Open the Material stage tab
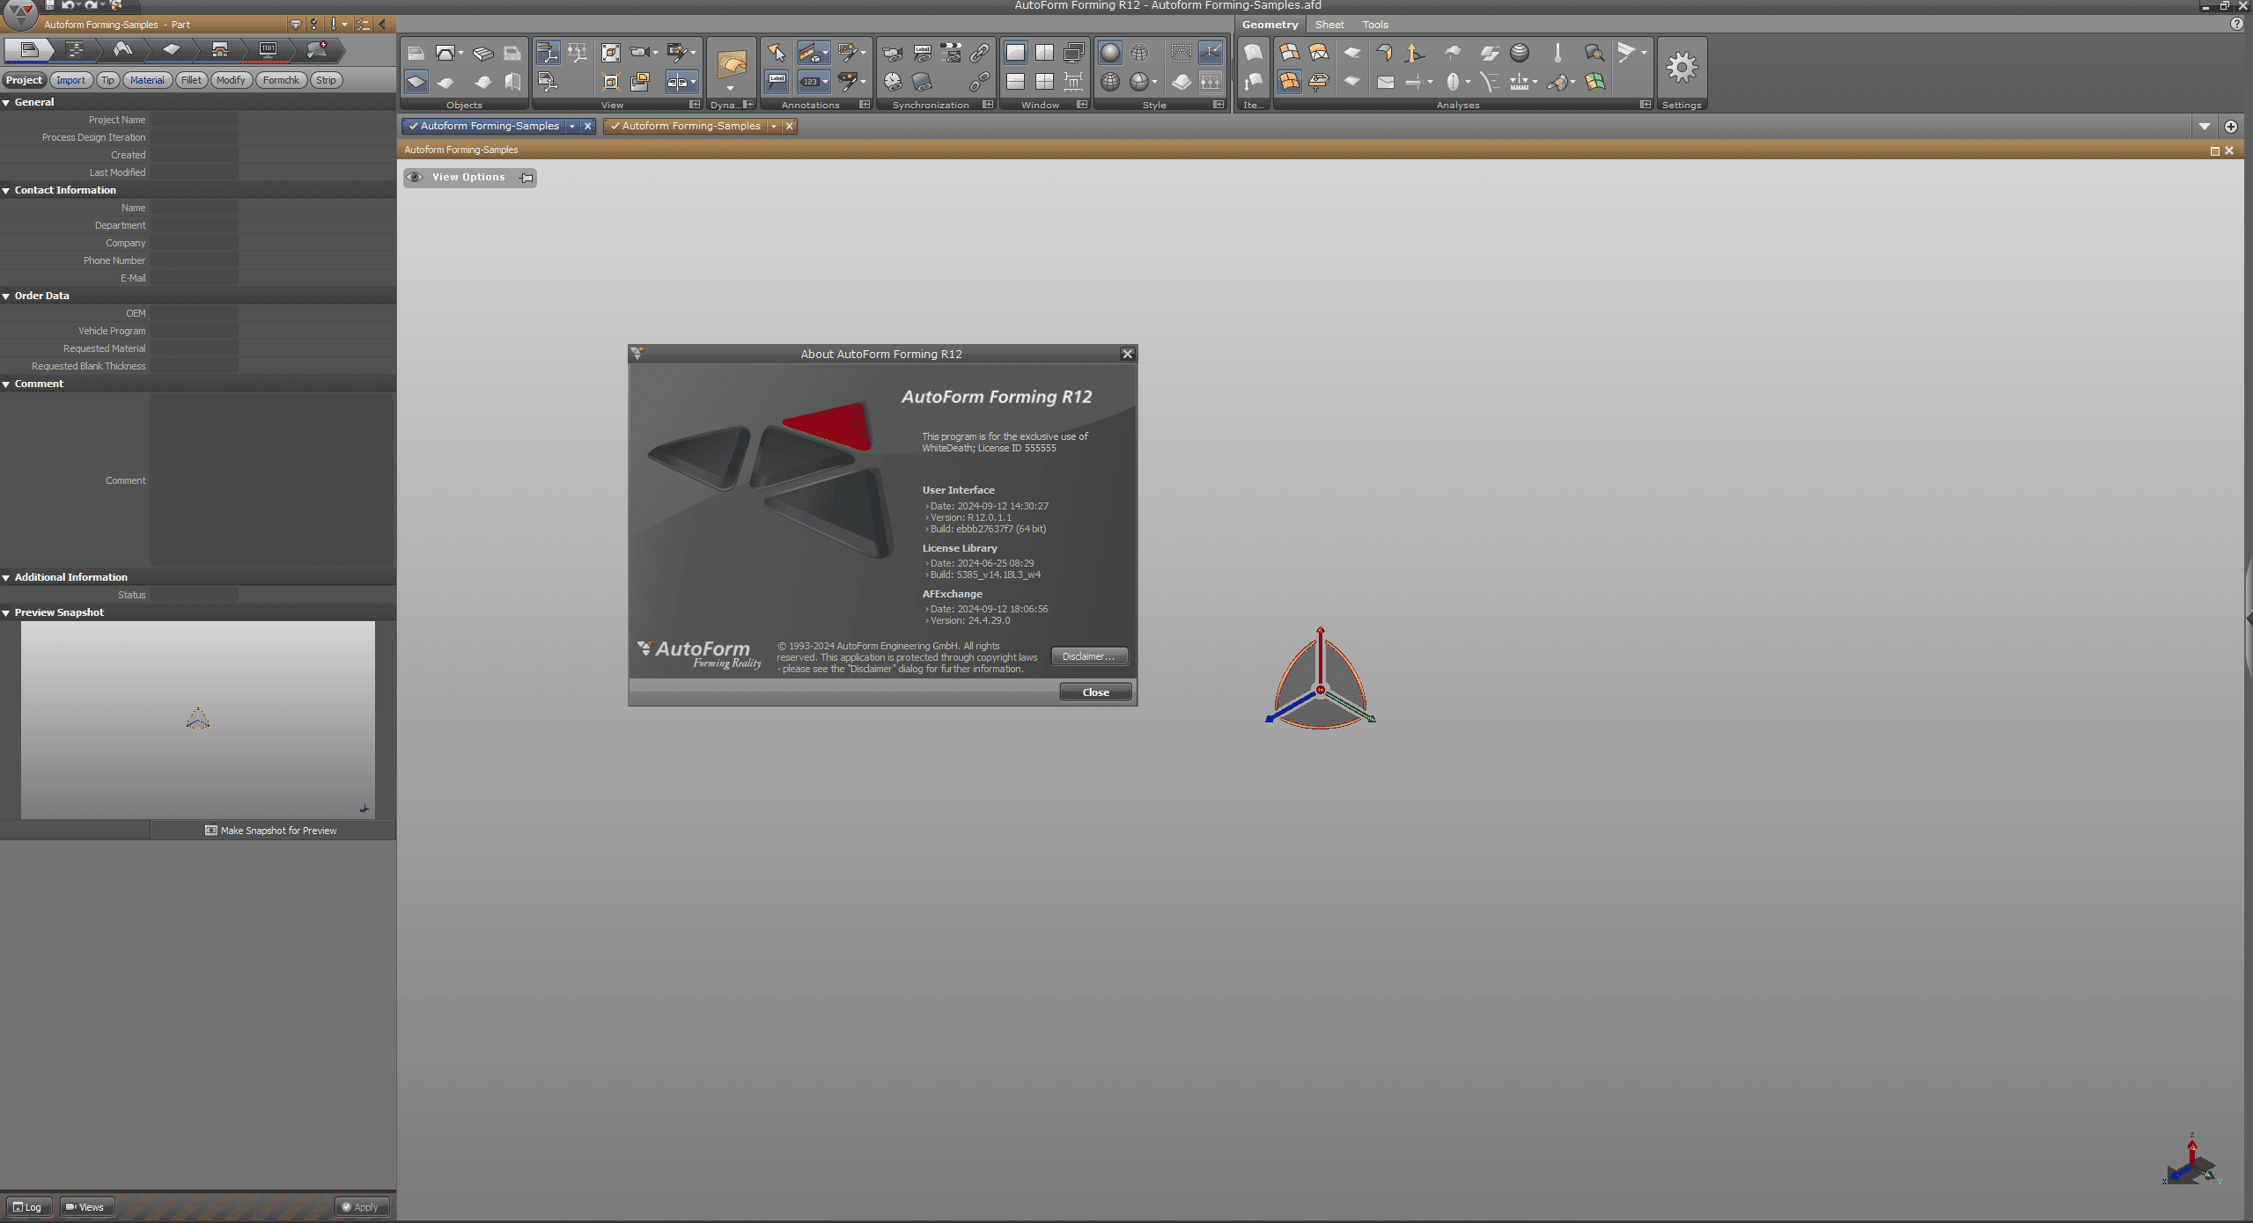 click(147, 80)
